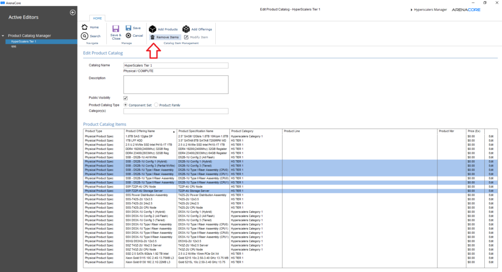Viewport: 502px width, 272px height.
Task: Remove Items trash icon
Action: [x=152, y=37]
